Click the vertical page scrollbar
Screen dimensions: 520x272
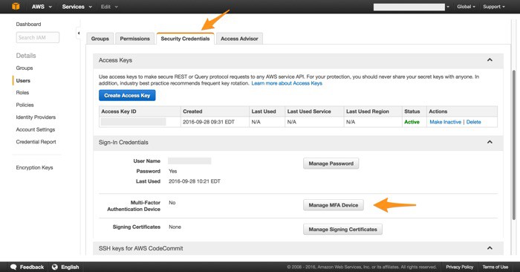514,145
